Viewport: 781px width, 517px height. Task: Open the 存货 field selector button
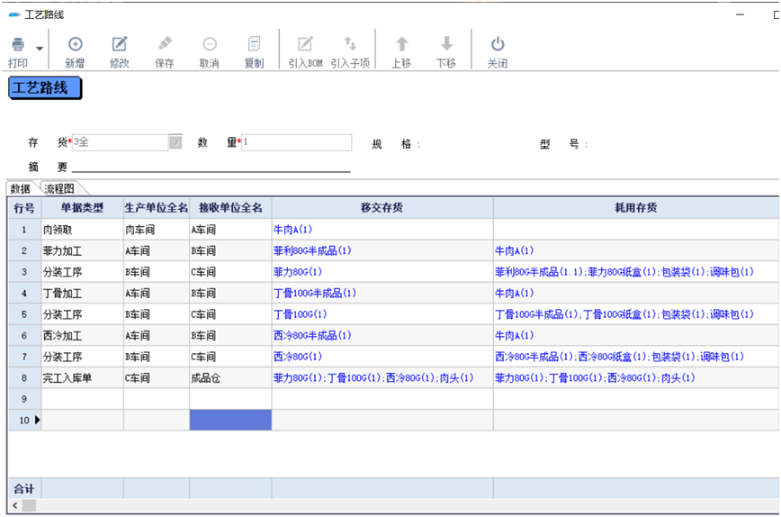(175, 142)
